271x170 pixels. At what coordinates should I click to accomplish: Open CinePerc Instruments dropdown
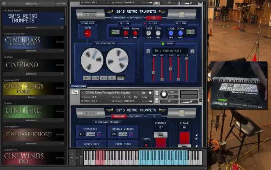point(33,120)
